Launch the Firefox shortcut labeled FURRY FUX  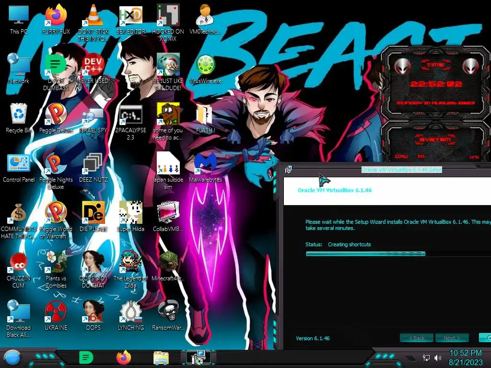[56, 19]
